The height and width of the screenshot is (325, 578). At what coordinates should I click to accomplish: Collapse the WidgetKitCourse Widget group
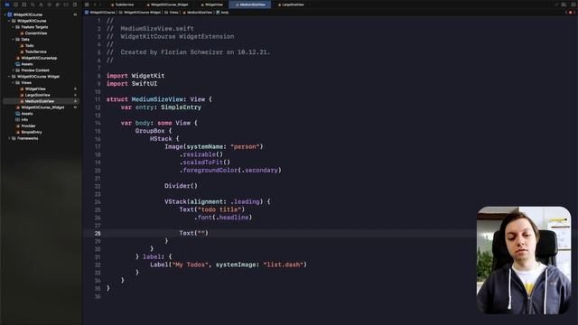click(x=9, y=77)
